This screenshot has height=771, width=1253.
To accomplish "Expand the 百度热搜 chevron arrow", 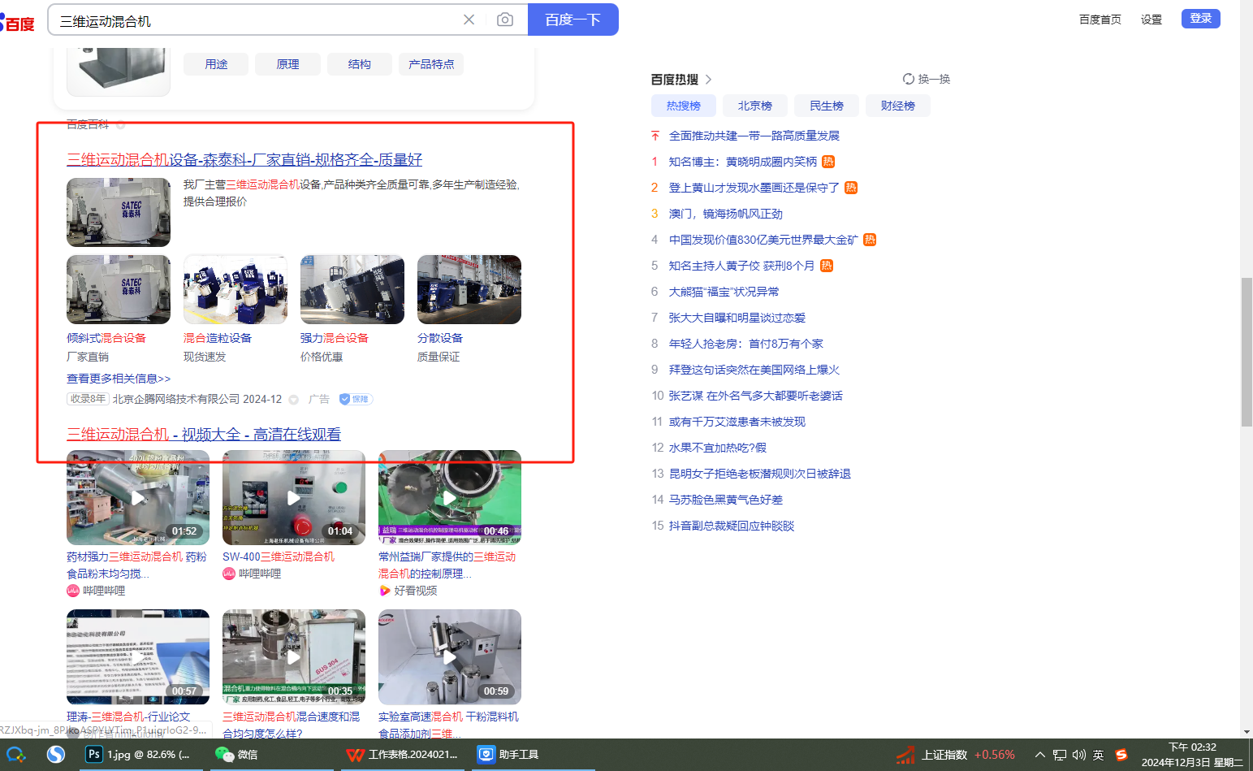I will pos(709,79).
